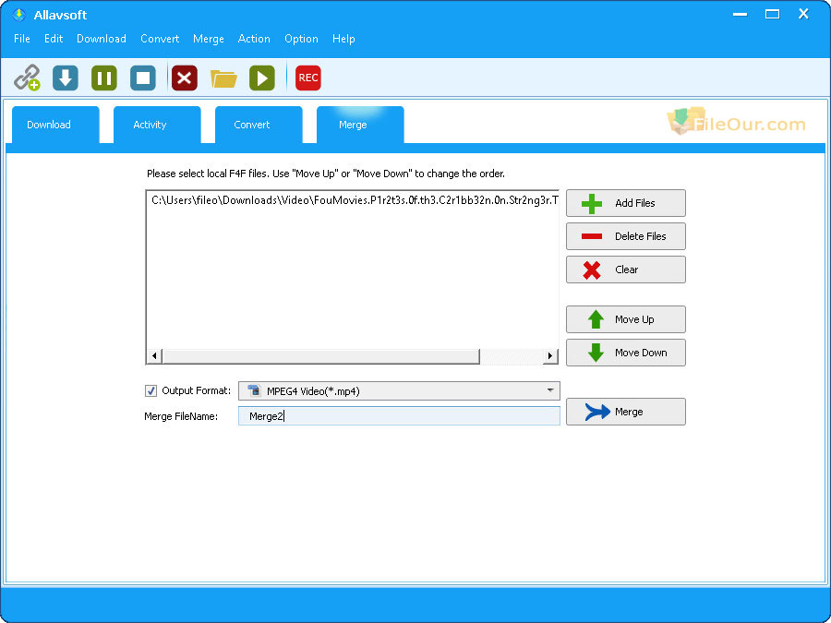
Task: Click the Move Down button
Action: pos(626,353)
